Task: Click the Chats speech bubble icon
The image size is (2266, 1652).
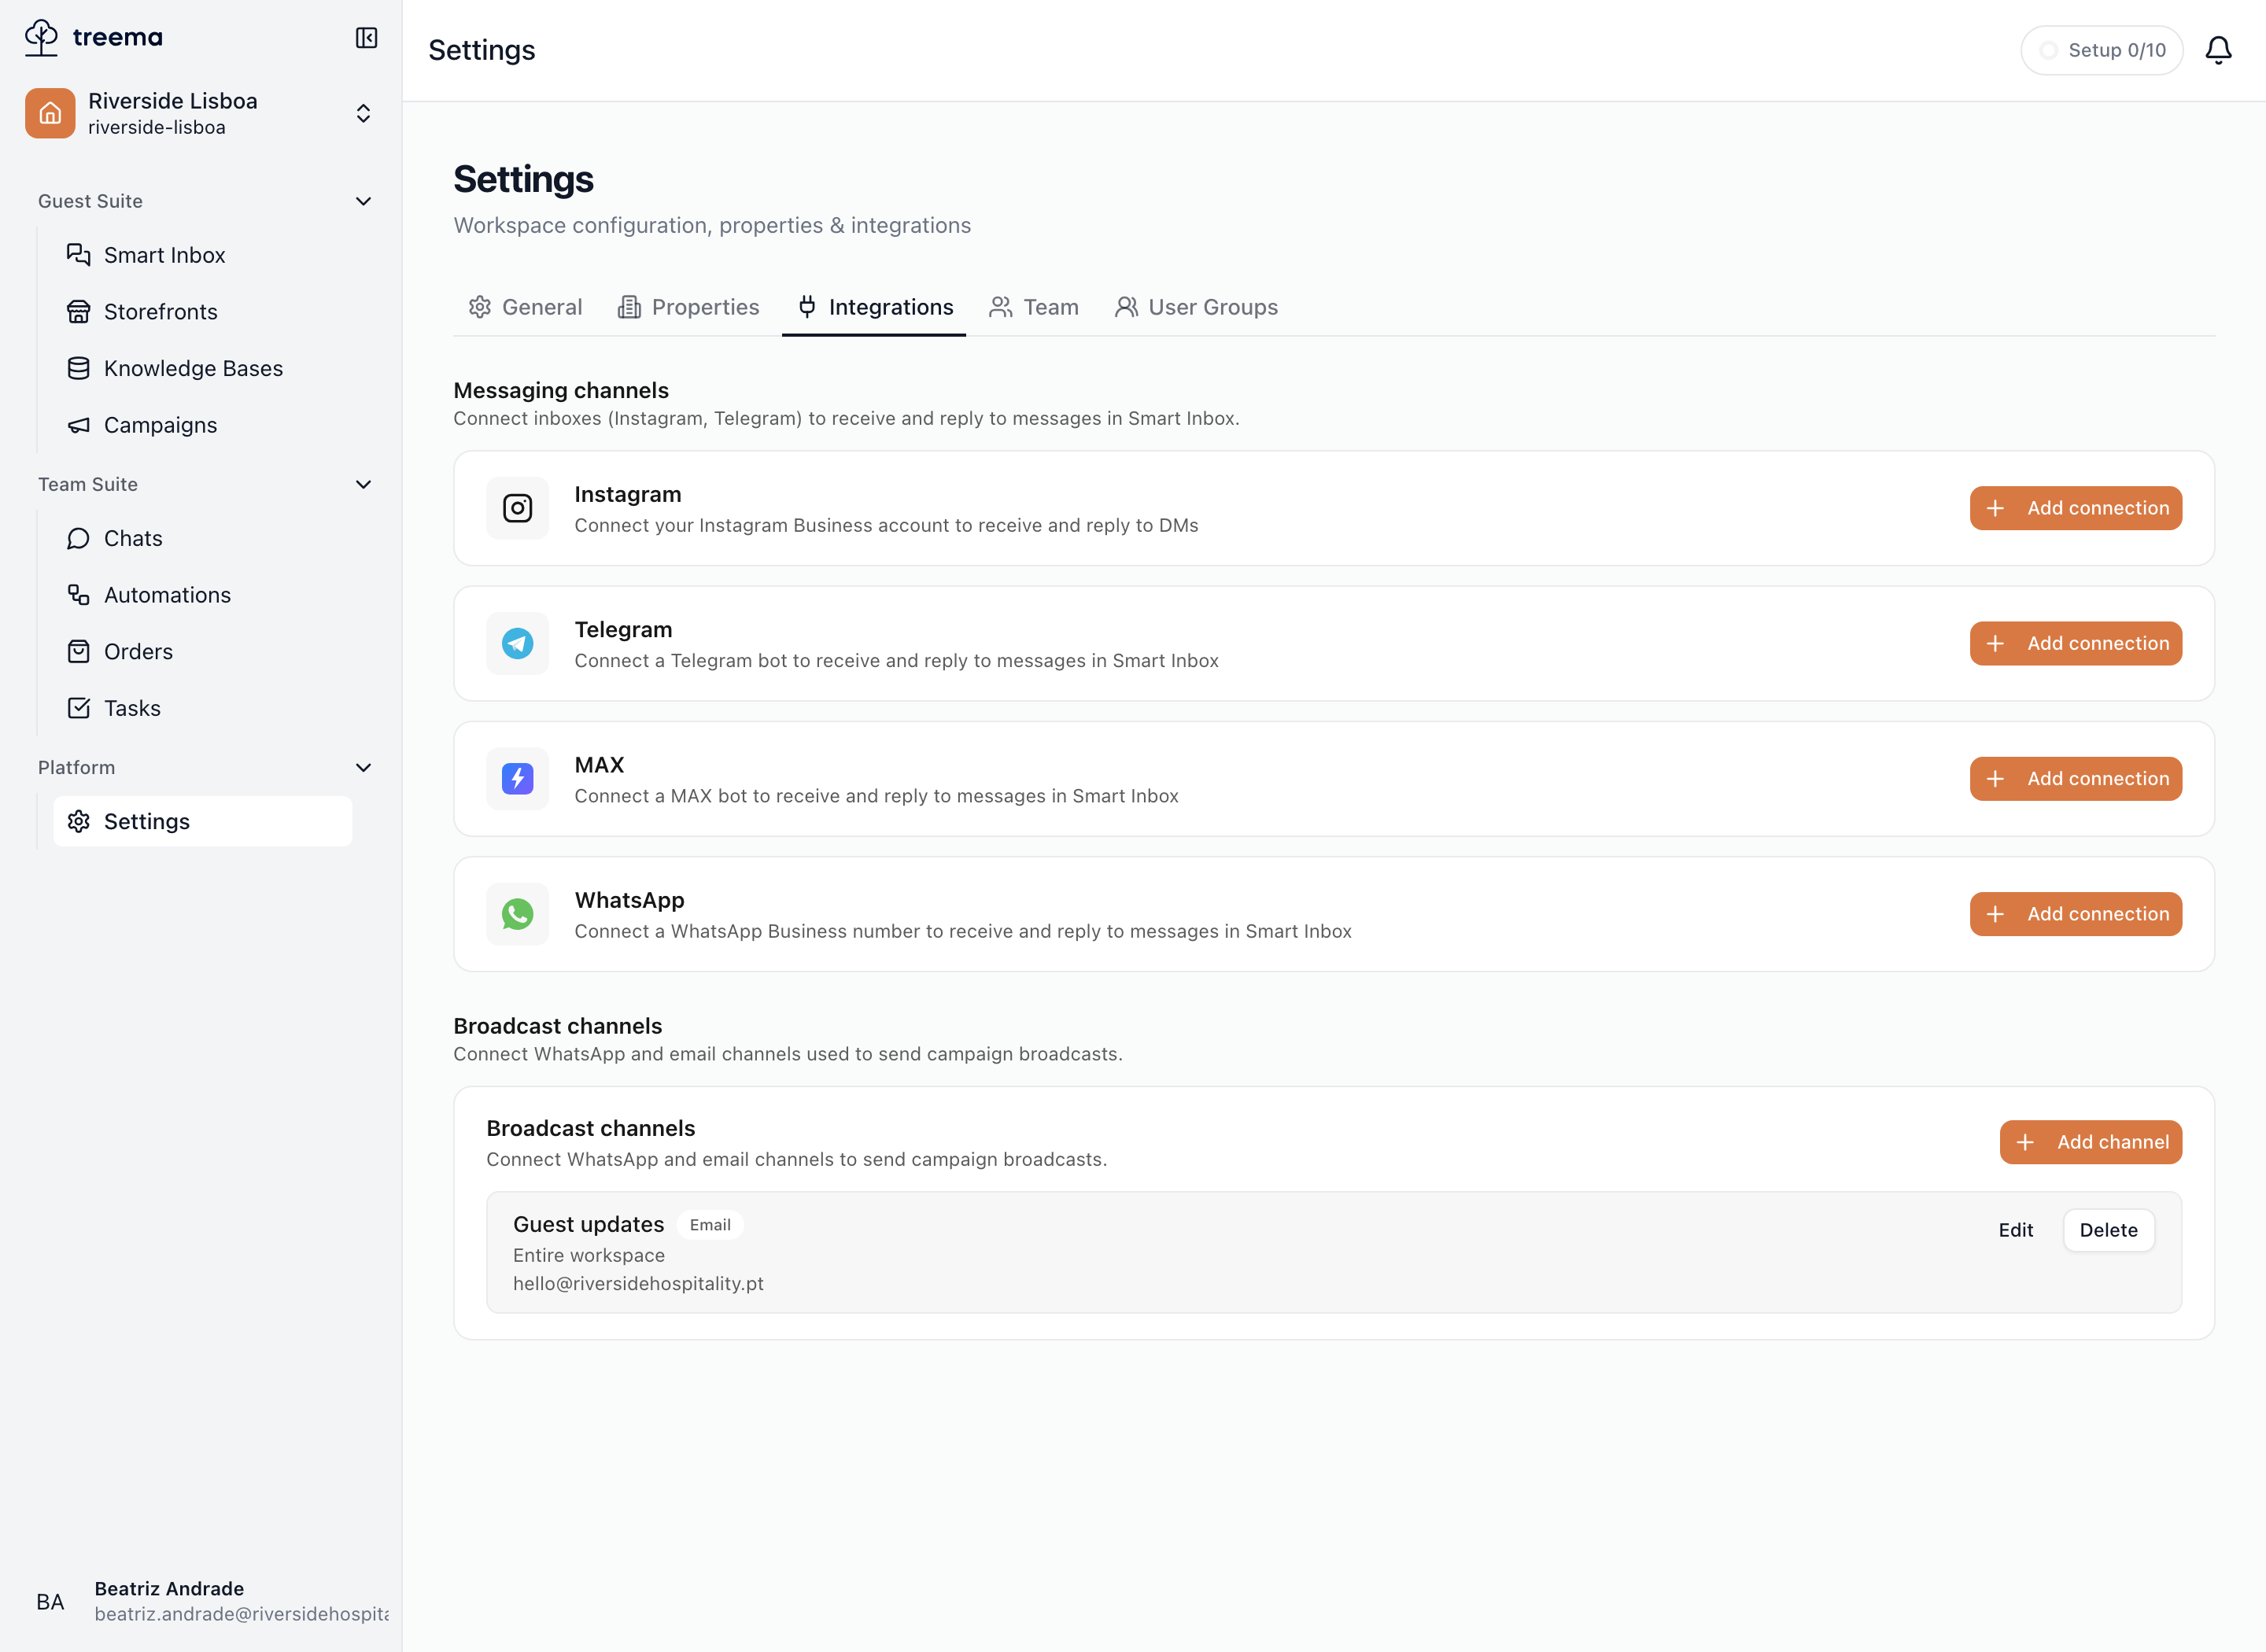Action: point(78,538)
